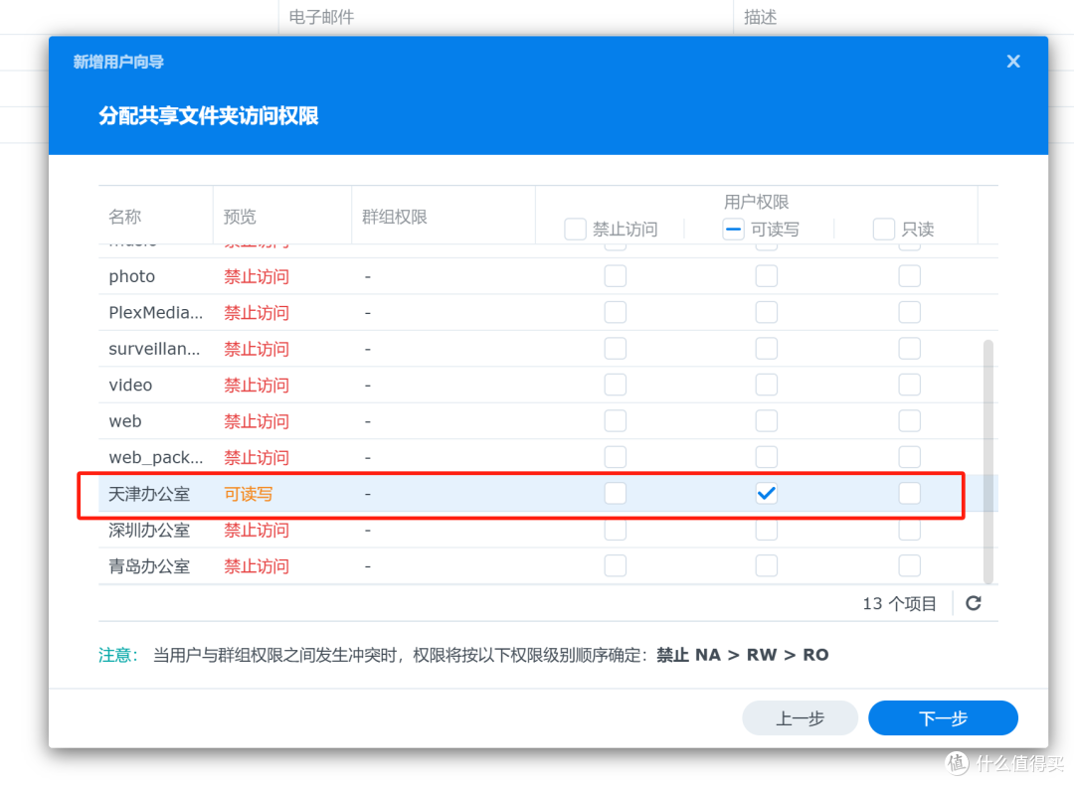Set surveillance folder read-only
The width and height of the screenshot is (1074, 786).
910,349
